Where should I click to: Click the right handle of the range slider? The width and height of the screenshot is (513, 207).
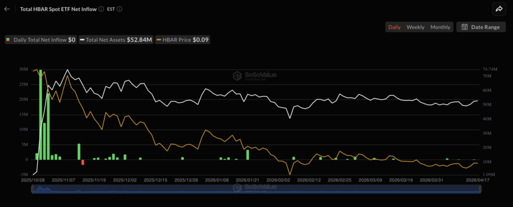(480, 189)
